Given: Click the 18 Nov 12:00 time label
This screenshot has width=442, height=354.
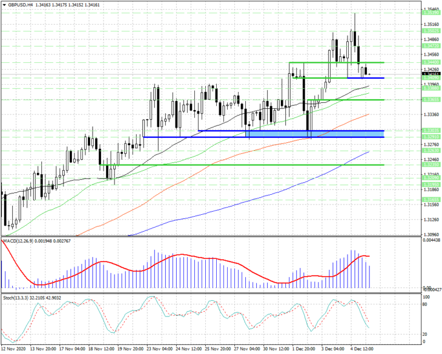Looking at the screenshot, I should pos(102,349).
